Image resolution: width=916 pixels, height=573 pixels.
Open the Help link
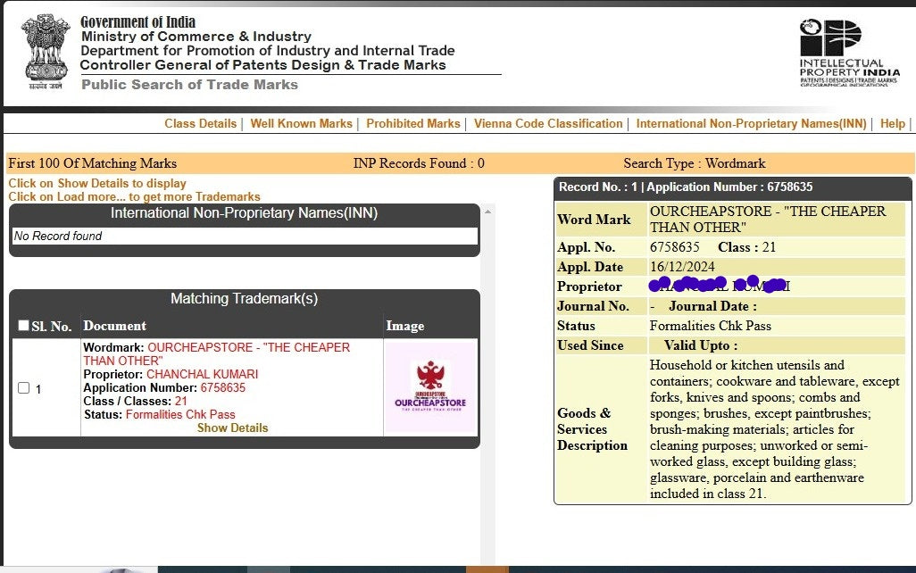(892, 124)
